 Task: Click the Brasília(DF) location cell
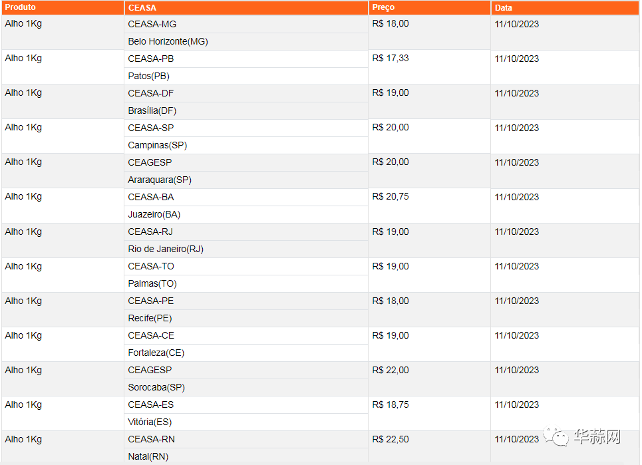point(152,110)
